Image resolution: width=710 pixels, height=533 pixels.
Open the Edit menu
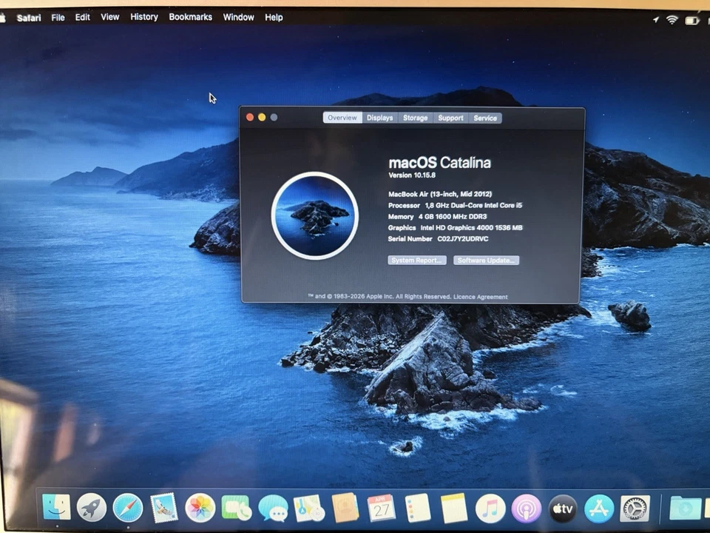click(82, 17)
